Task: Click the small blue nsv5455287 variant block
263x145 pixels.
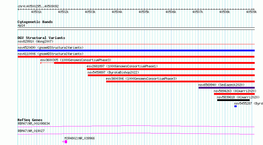Action: [236, 106]
